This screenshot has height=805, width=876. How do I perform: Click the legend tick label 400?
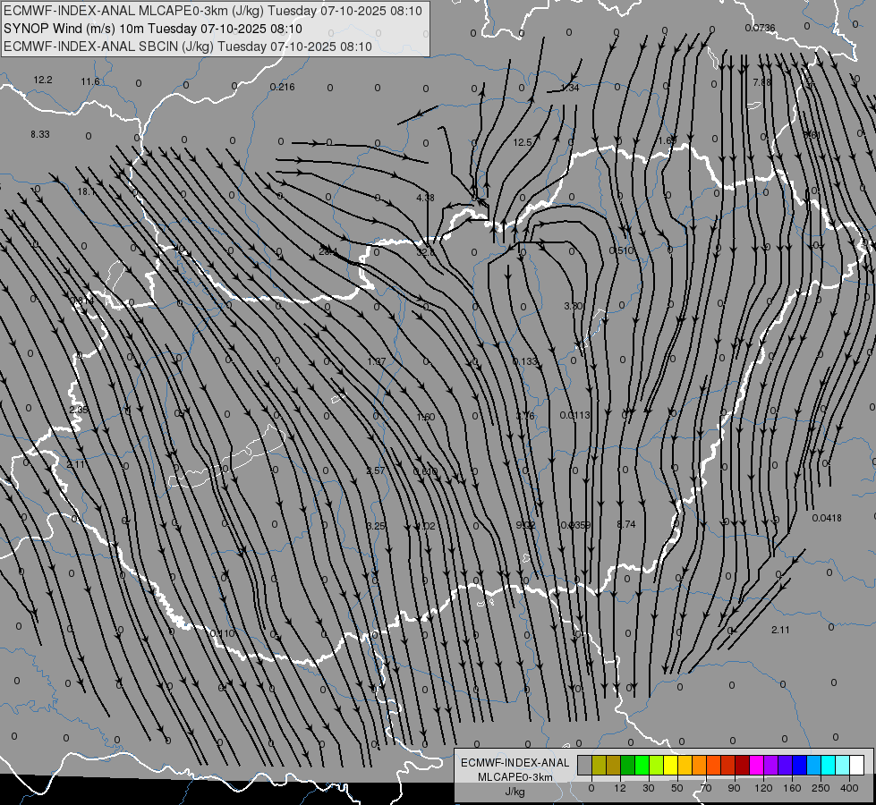tap(849, 788)
